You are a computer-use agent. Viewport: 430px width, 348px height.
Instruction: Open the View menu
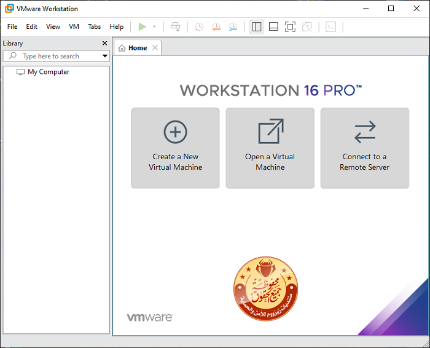click(x=53, y=26)
